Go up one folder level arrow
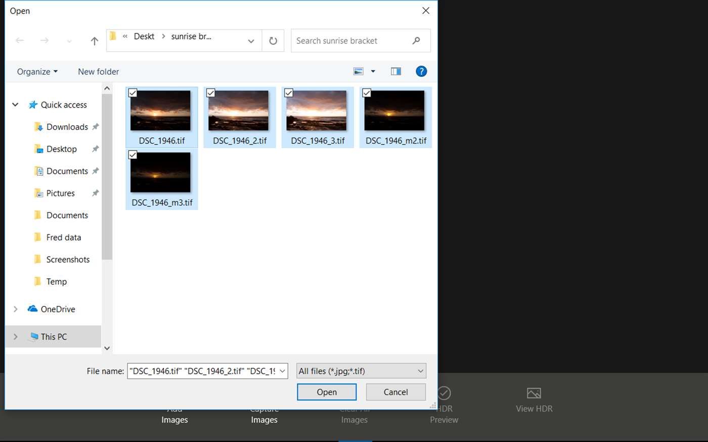Viewport: 708px width, 442px height. pos(94,41)
